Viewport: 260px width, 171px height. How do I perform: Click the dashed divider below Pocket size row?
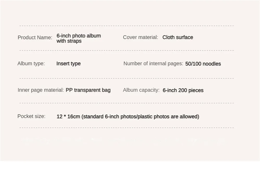[x=127, y=128]
